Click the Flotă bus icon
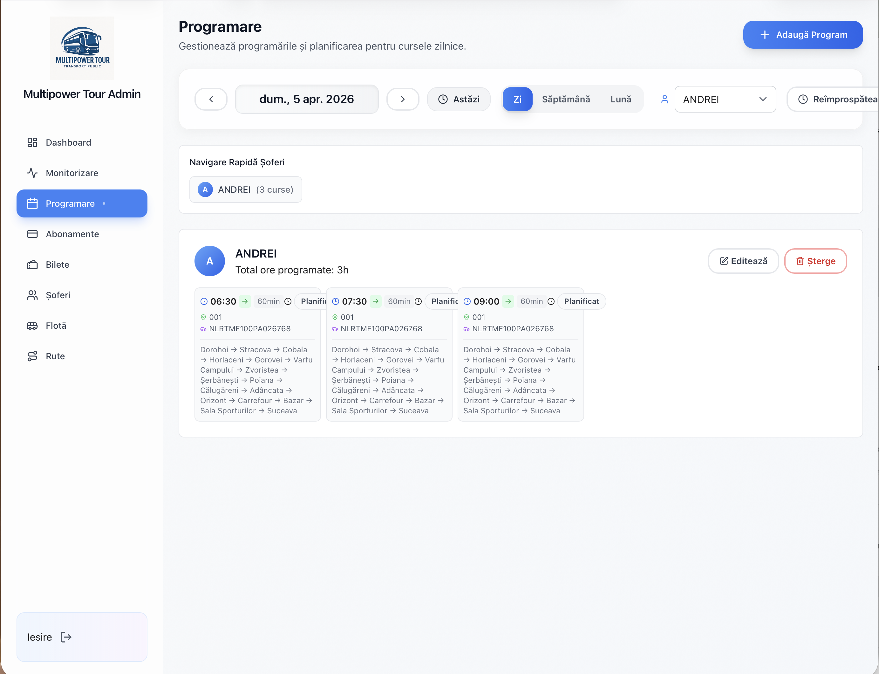Viewport: 879px width, 674px height. (32, 325)
